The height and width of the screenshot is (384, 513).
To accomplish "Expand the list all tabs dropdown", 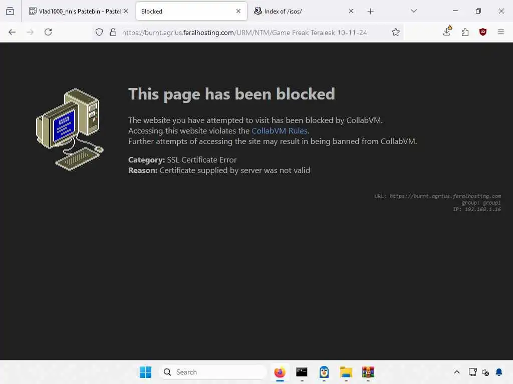I will 414,11.
